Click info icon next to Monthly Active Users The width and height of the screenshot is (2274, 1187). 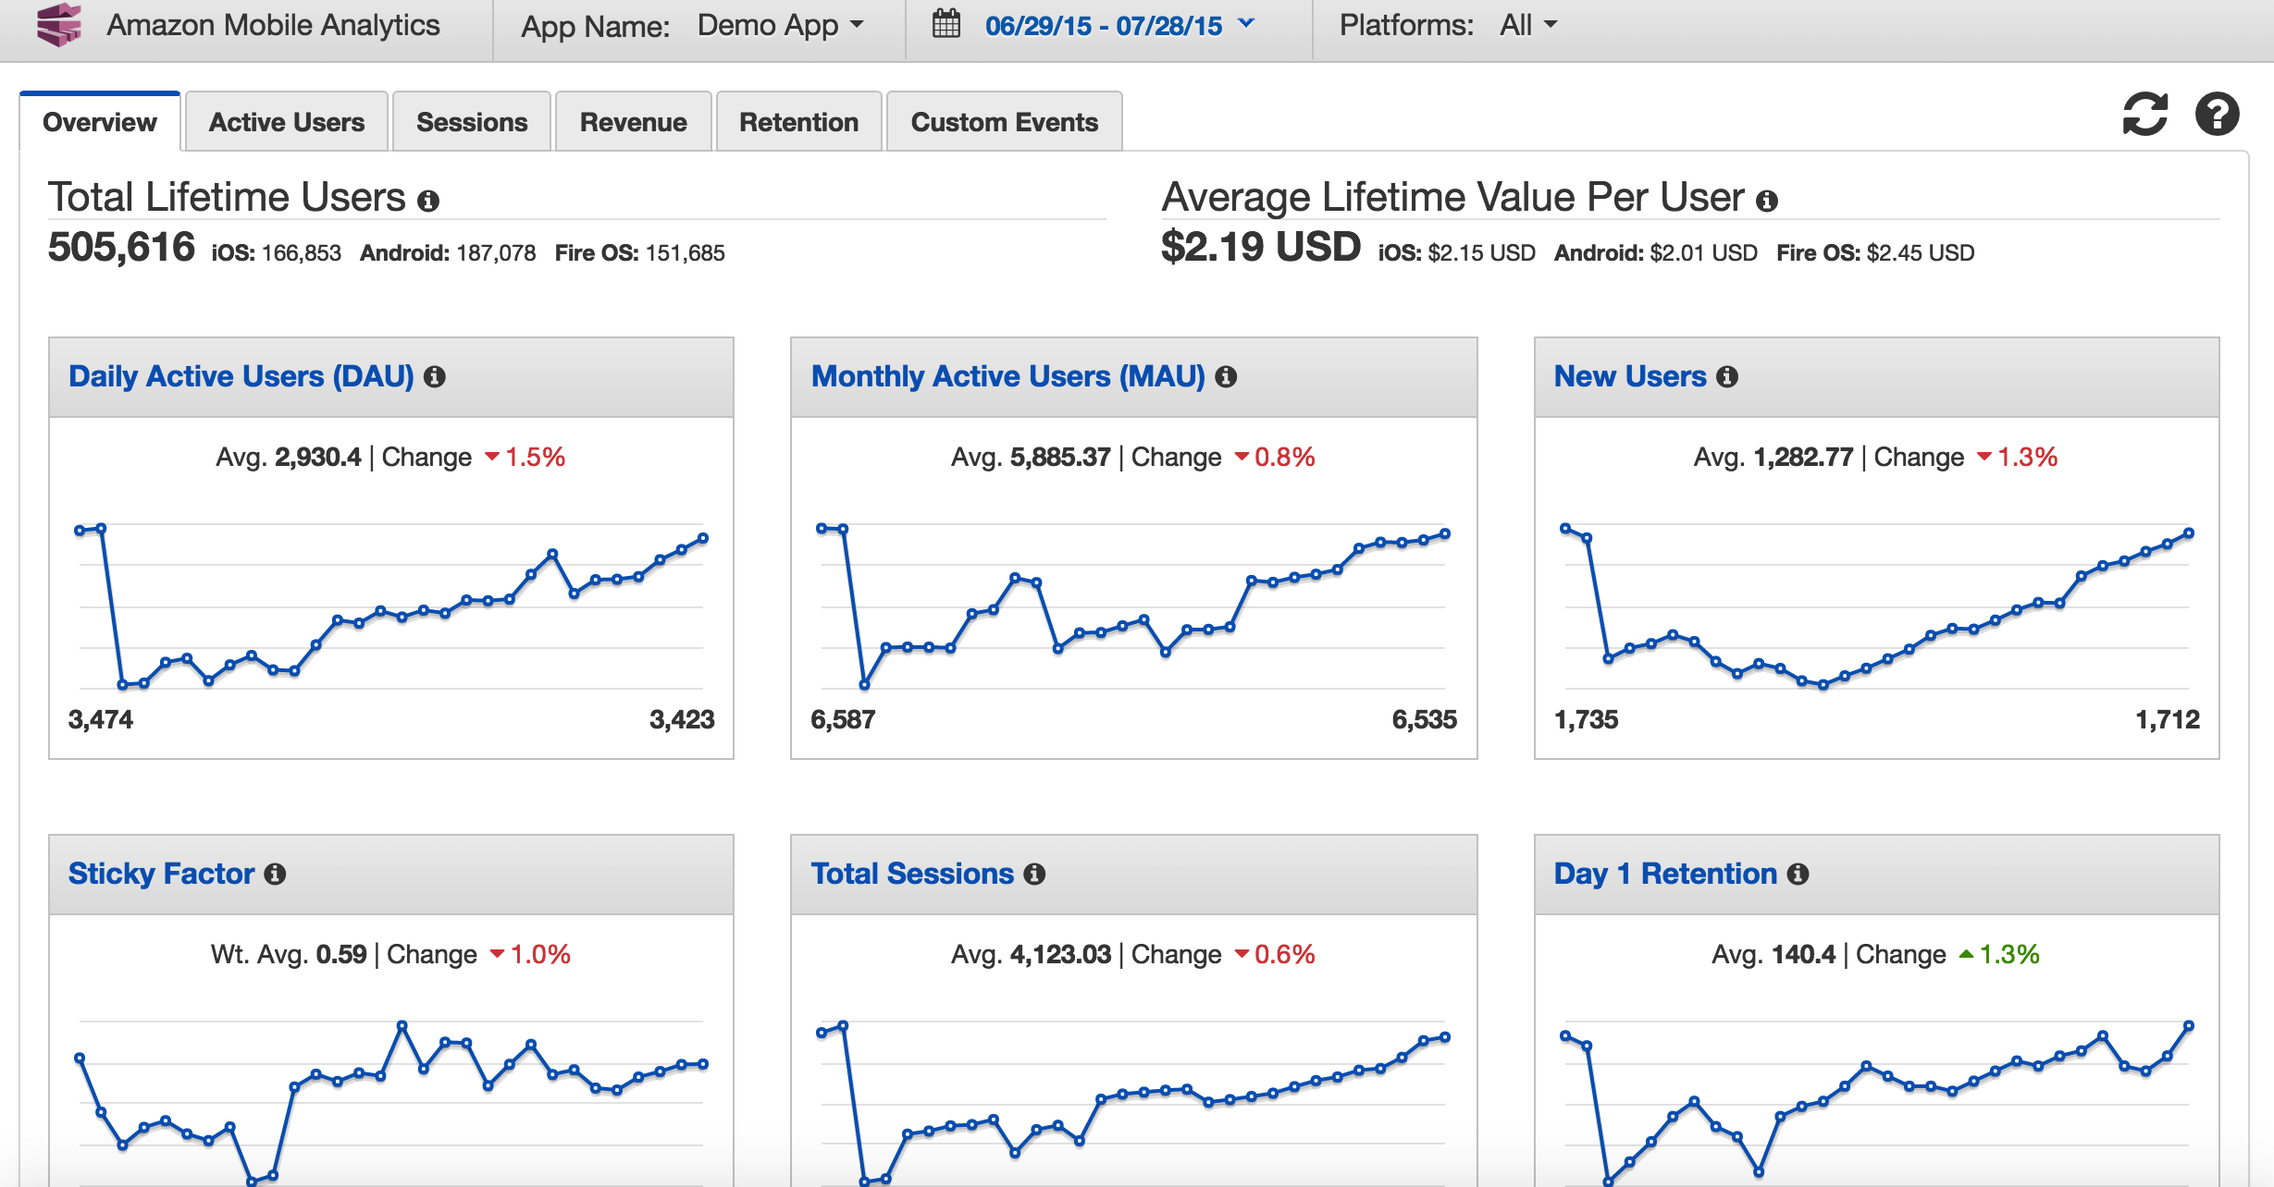1226,377
